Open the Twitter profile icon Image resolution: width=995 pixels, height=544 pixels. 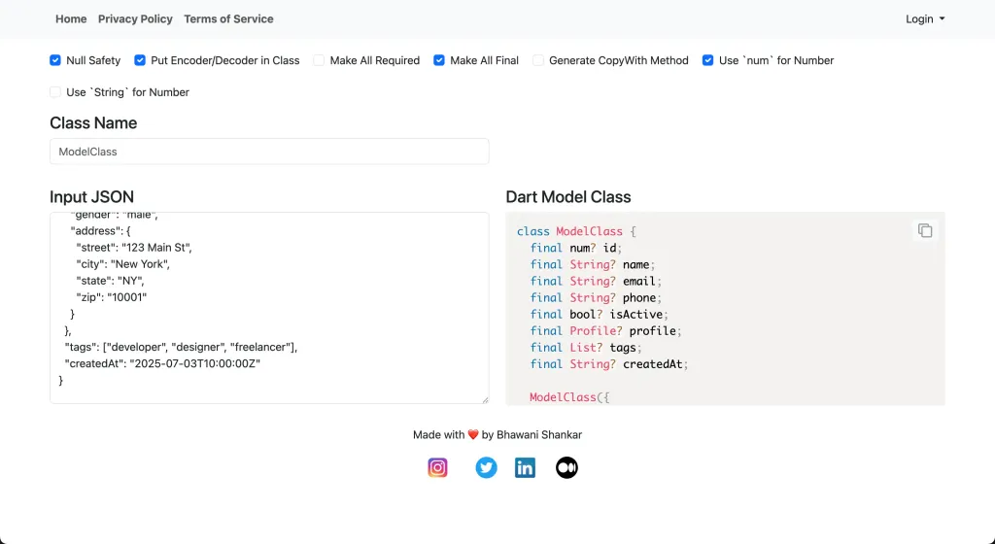click(x=486, y=468)
